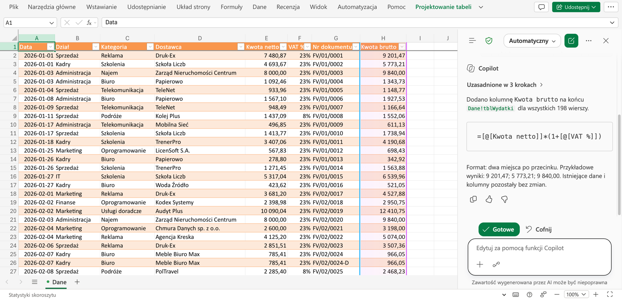The image size is (622, 299).
Task: Open the Plik menu
Action: click(x=14, y=7)
